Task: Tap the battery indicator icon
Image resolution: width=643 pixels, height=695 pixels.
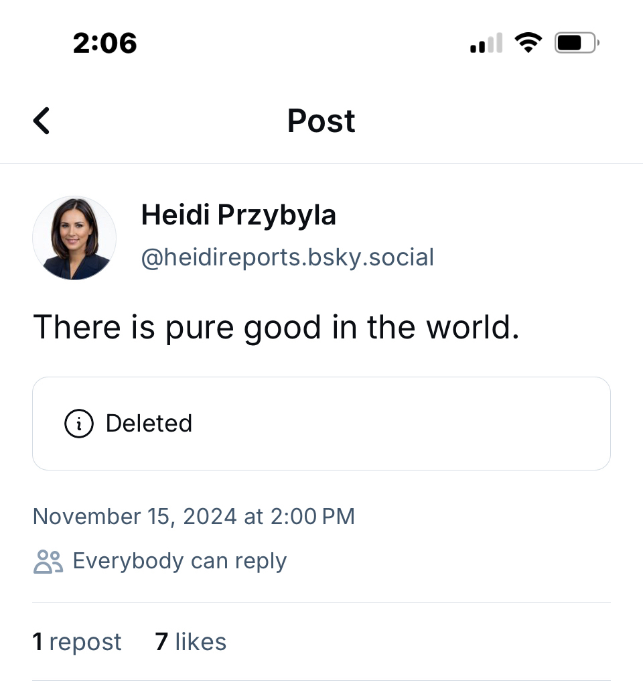Action: coord(576,44)
